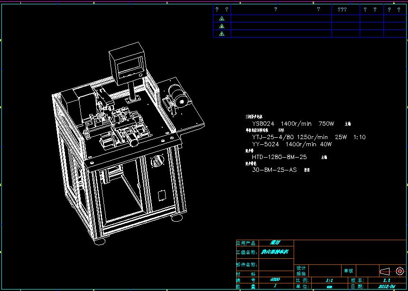
Task: Select the mm unit value
Action: [x=329, y=287]
